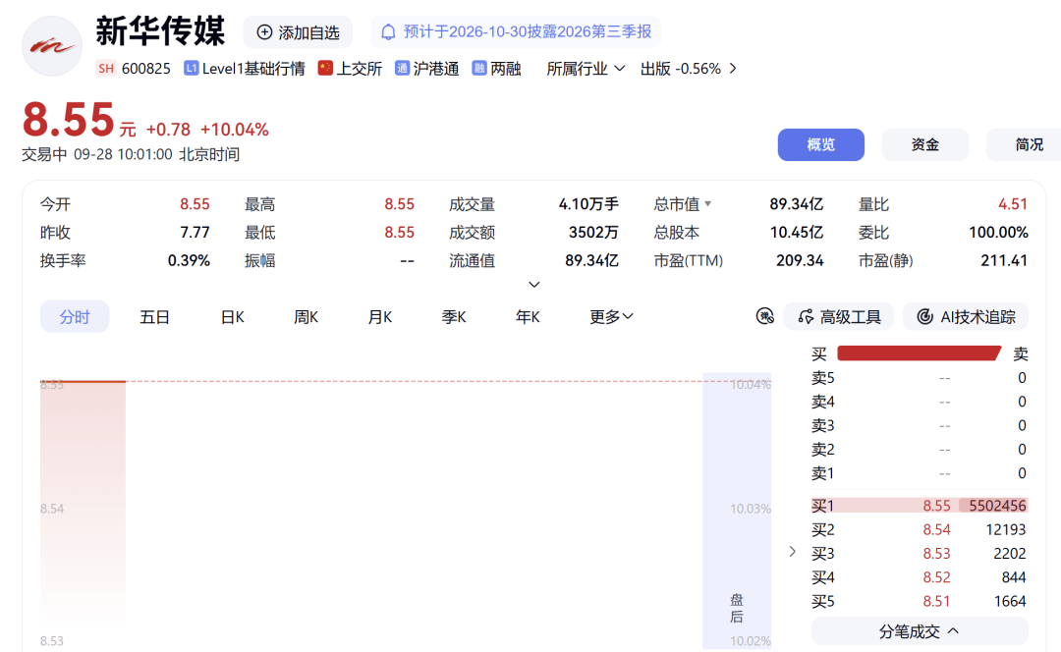Click the AI技术追踪 spiral icon
This screenshot has width=1061, height=652.
[924, 316]
